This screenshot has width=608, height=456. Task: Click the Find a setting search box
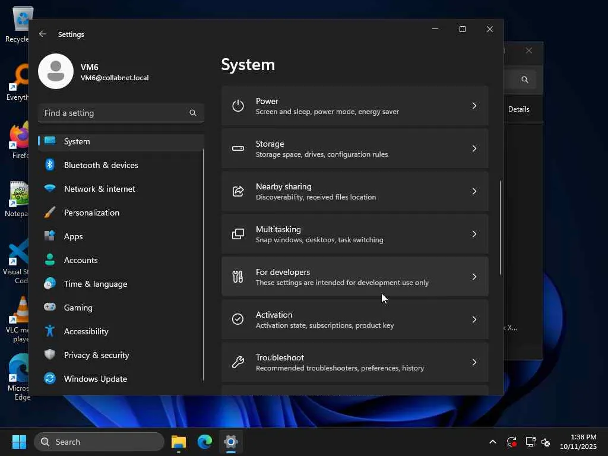(x=114, y=113)
